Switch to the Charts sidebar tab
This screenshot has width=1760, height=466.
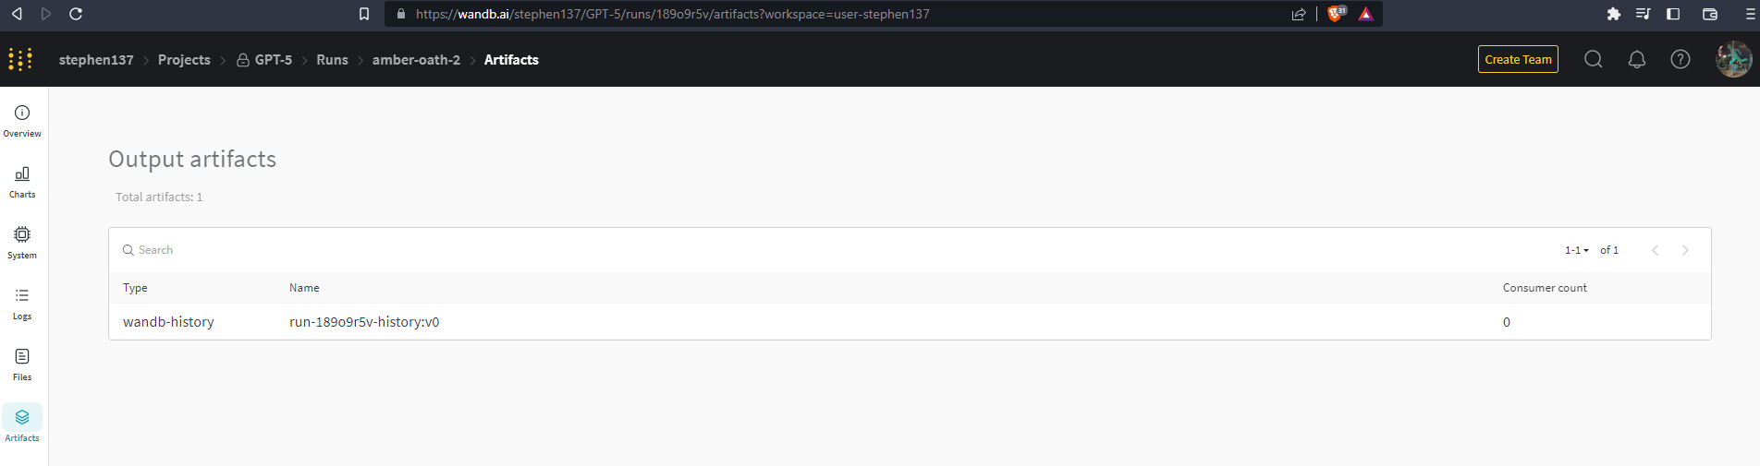pos(22,182)
